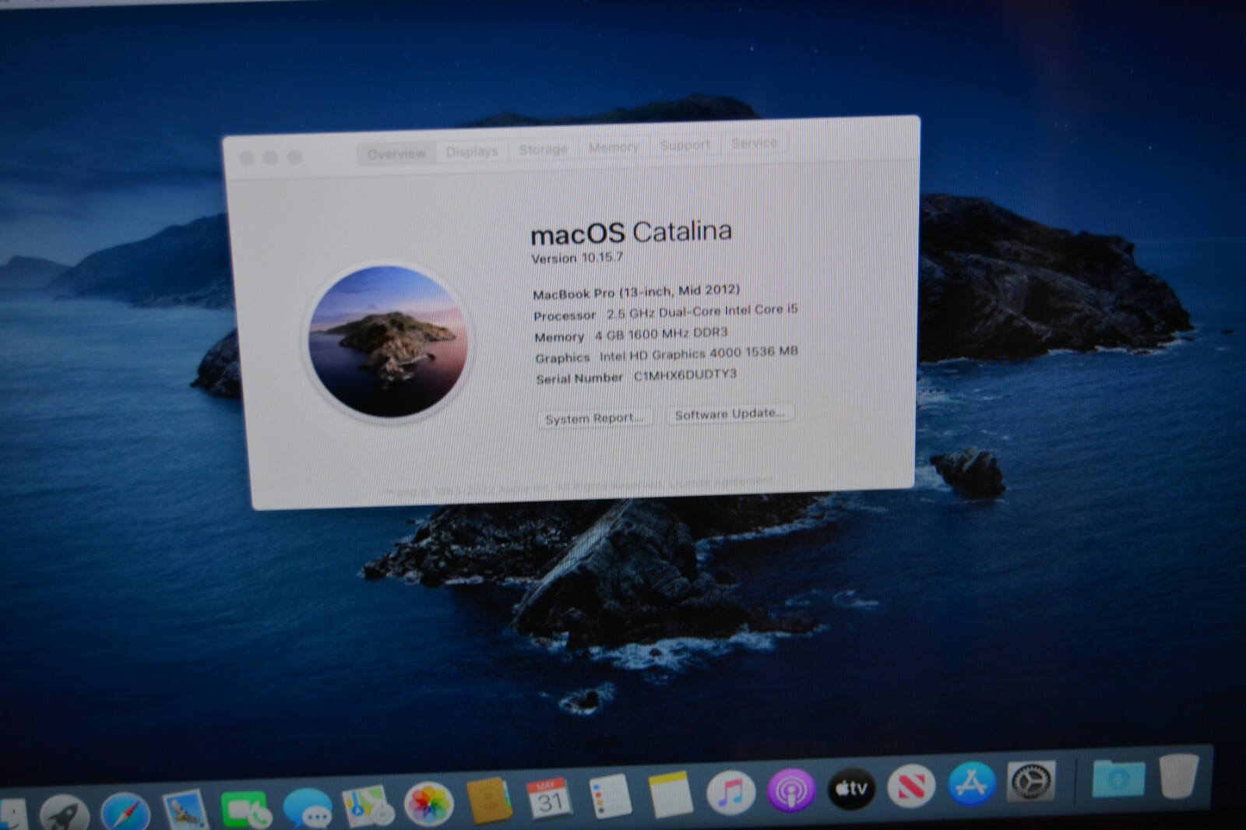Close the About This Mac window
The width and height of the screenshot is (1246, 830).
[x=247, y=159]
